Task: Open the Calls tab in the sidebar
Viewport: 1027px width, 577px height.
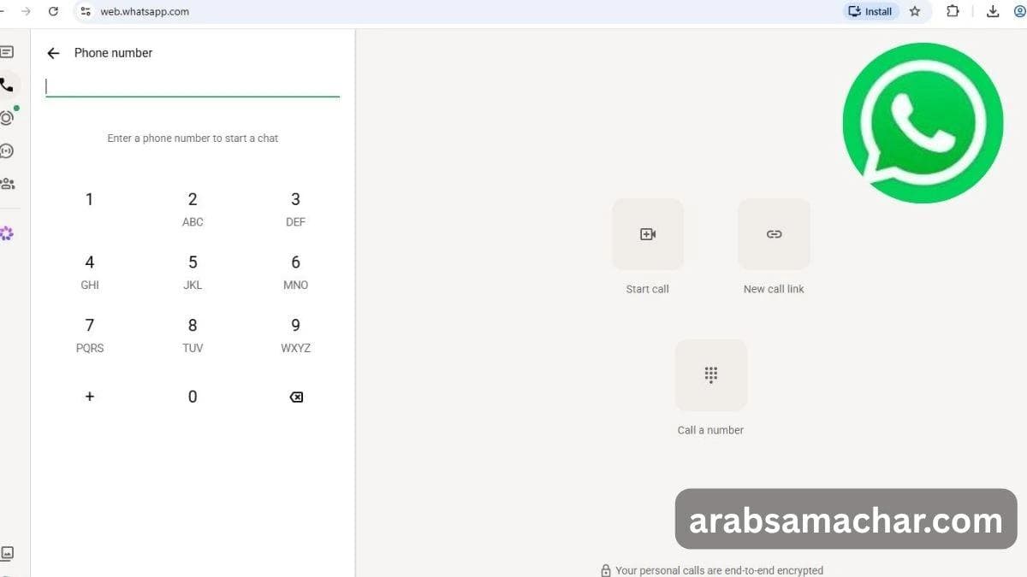Action: pyautogui.click(x=8, y=85)
